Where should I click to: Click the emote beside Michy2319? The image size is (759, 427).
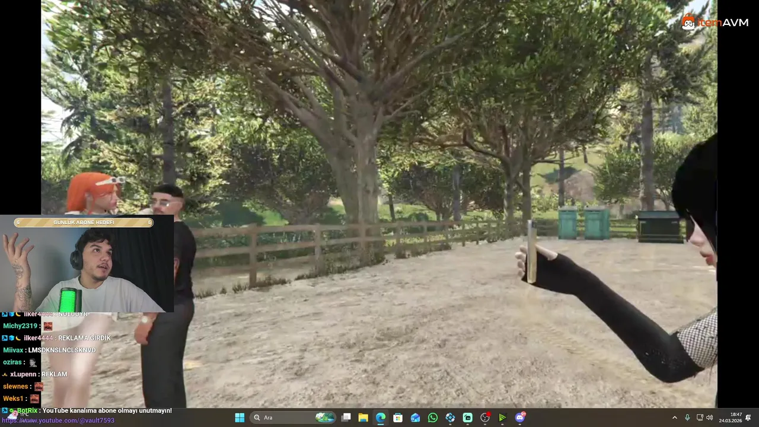click(48, 326)
